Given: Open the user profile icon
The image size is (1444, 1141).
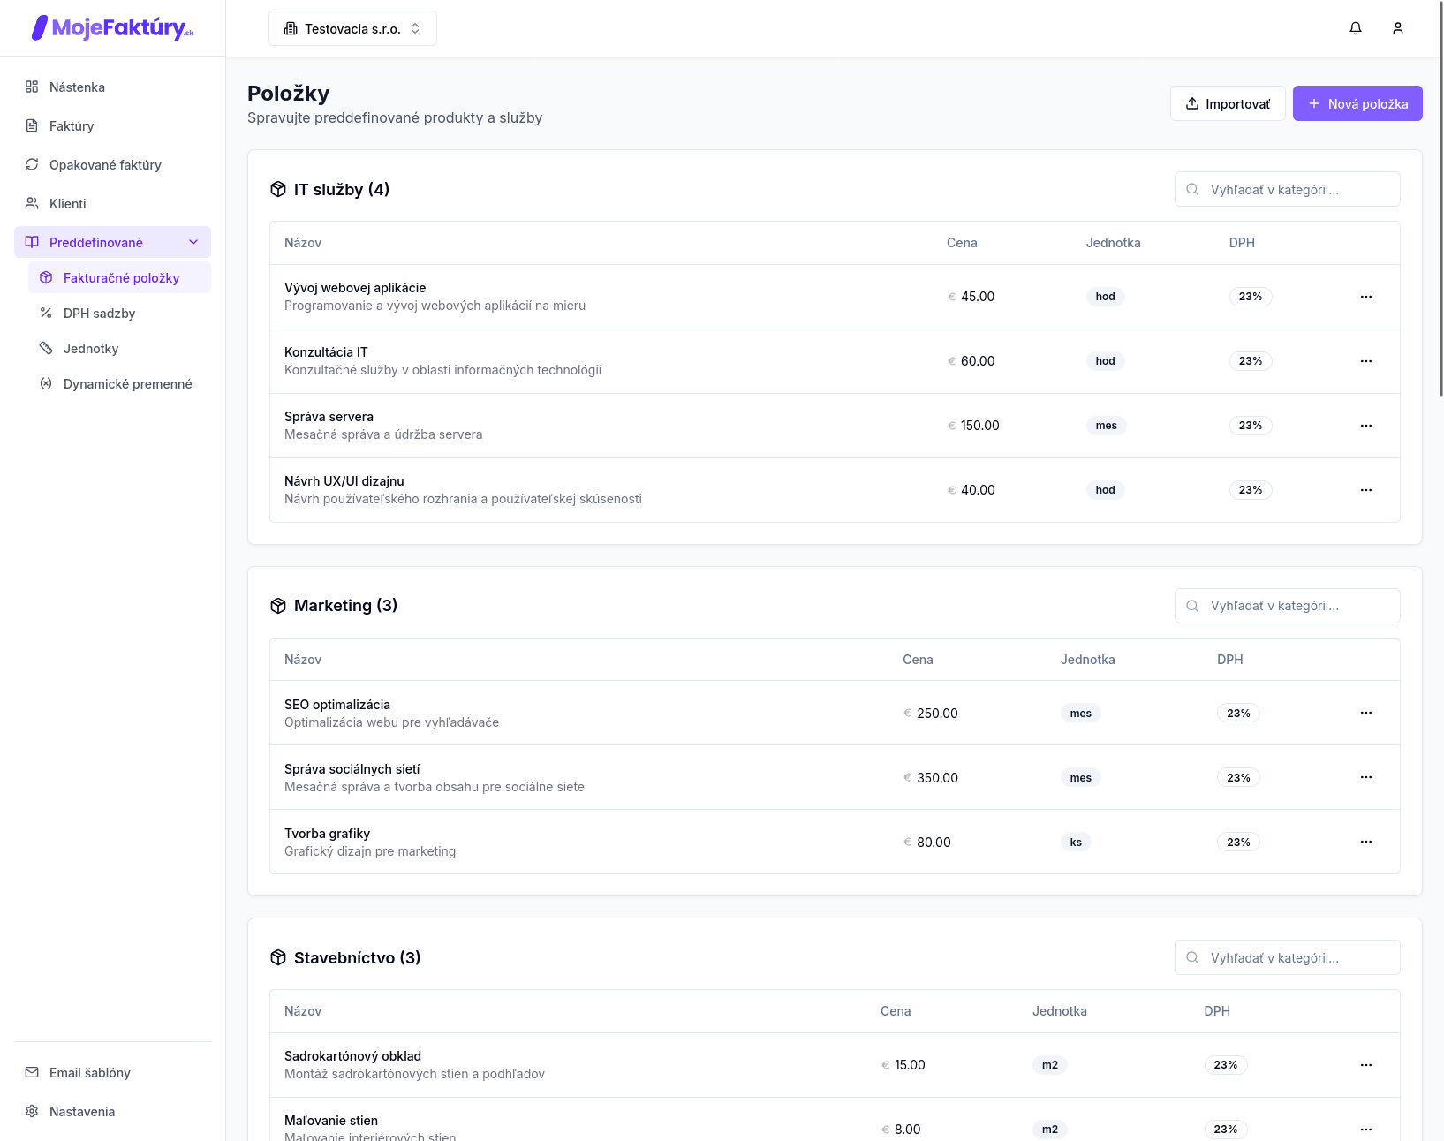Looking at the screenshot, I should pyautogui.click(x=1398, y=28).
